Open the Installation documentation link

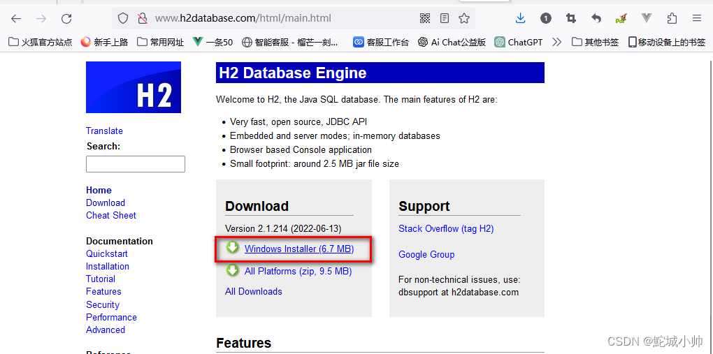108,266
